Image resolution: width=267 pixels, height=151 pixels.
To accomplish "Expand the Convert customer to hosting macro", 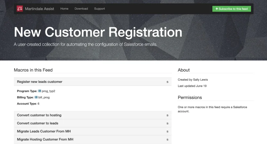I will tap(39, 115).
